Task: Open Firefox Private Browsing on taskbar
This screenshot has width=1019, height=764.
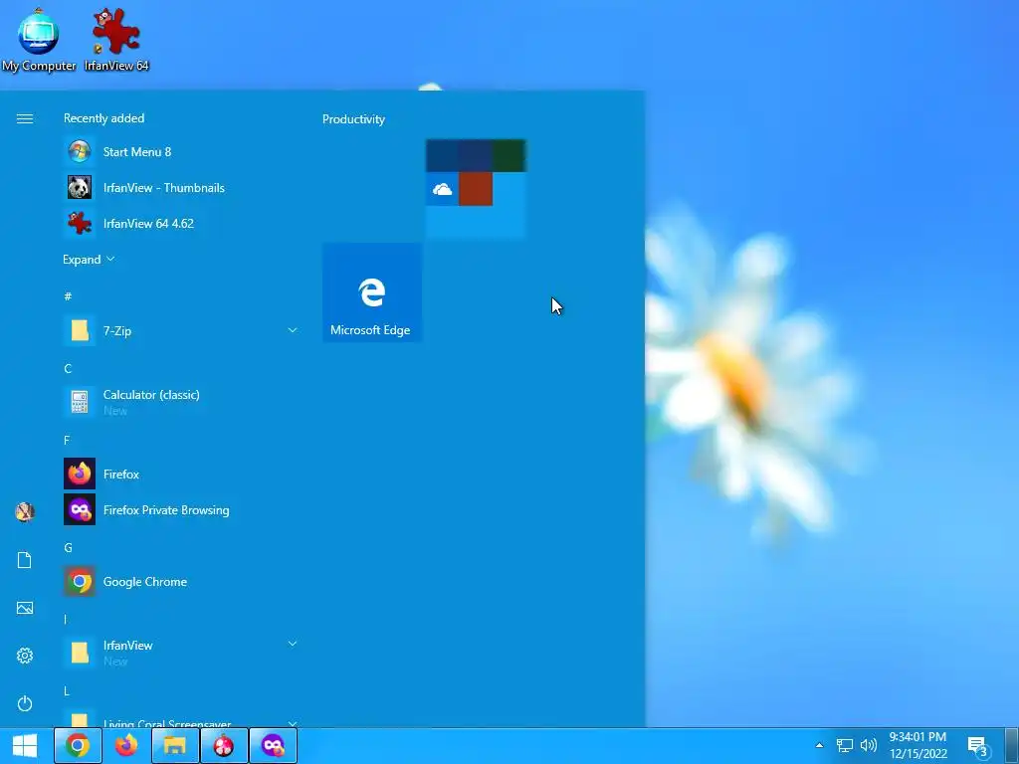Action: pyautogui.click(x=273, y=745)
